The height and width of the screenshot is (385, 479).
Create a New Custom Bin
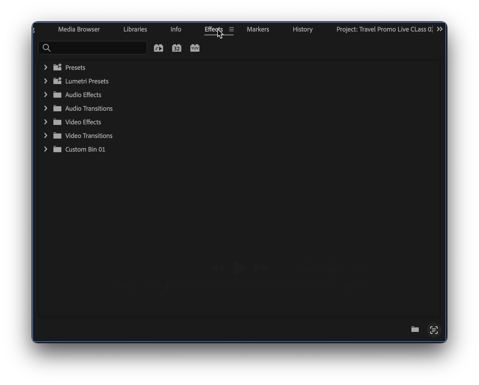click(415, 329)
